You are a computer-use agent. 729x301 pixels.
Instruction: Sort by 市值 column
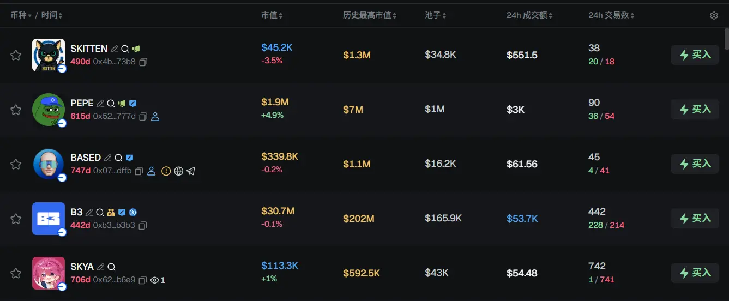(x=272, y=16)
